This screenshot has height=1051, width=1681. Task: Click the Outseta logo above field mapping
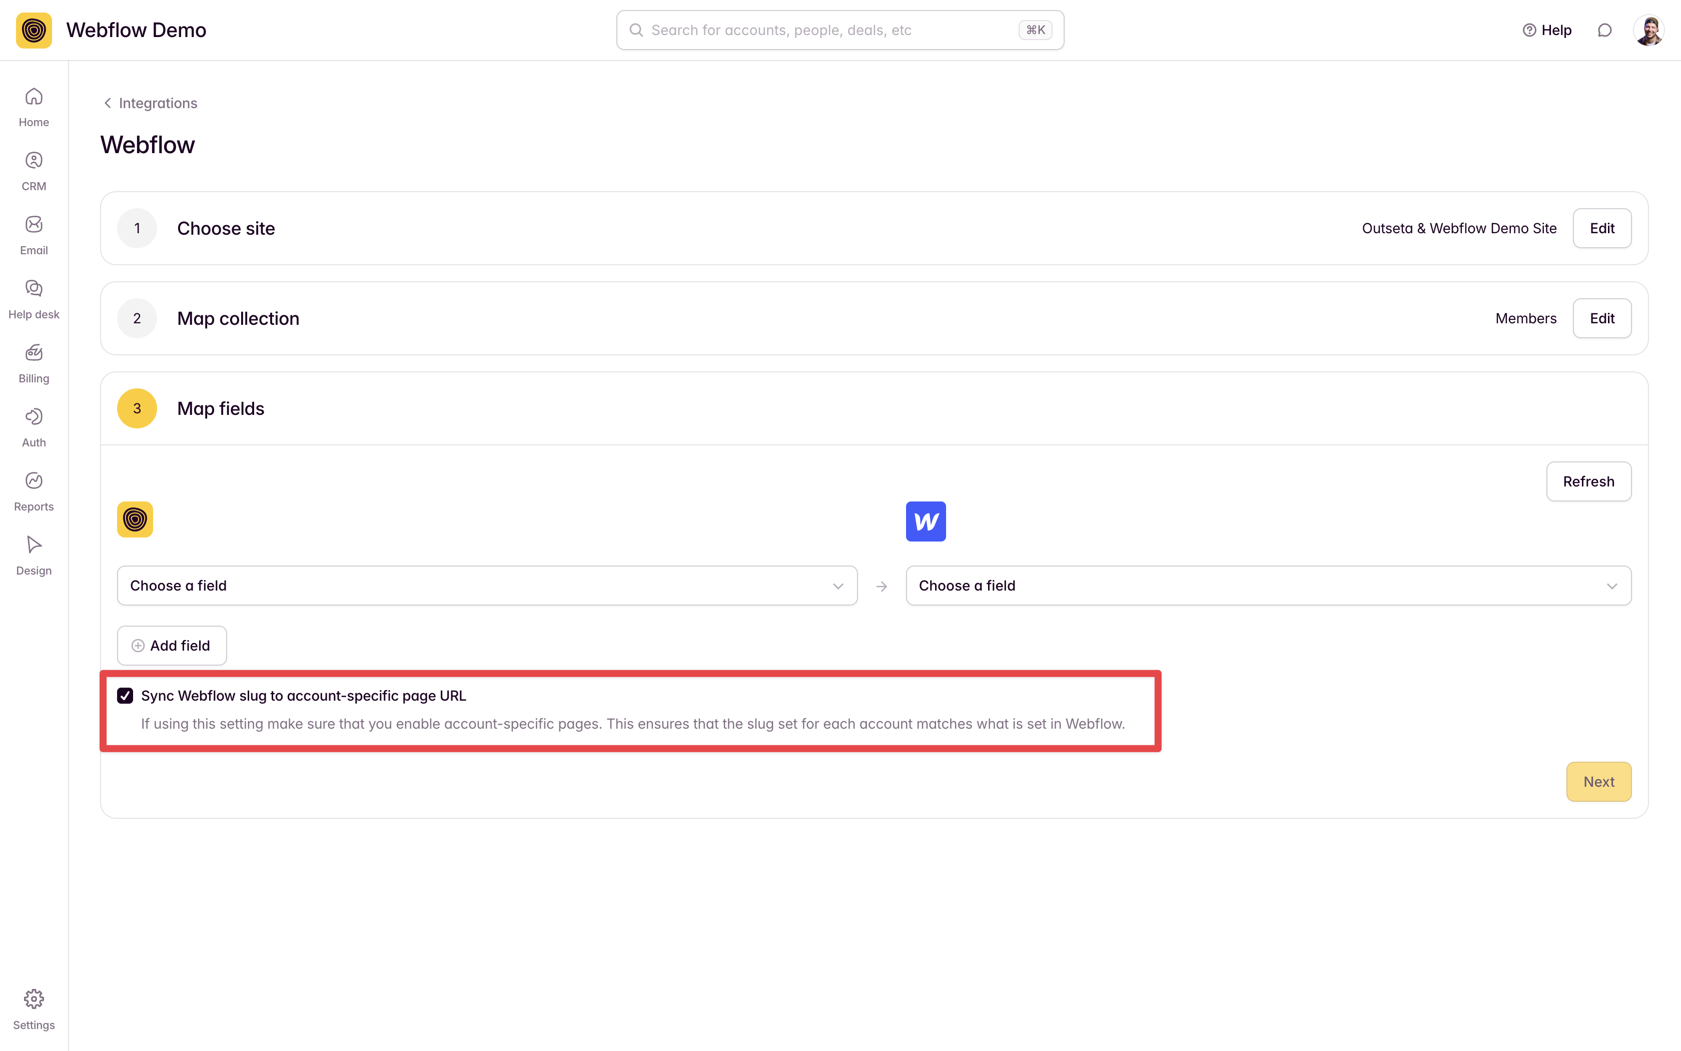135,519
